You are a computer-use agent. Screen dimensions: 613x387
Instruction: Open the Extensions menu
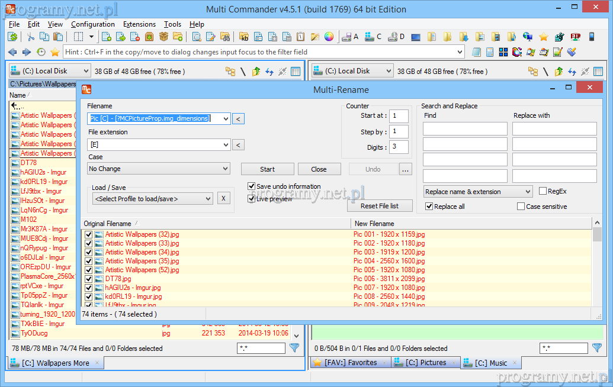(x=139, y=24)
